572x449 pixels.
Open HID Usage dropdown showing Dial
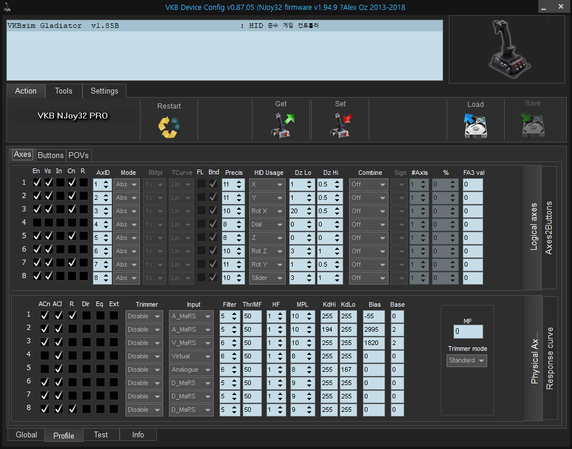point(267,225)
